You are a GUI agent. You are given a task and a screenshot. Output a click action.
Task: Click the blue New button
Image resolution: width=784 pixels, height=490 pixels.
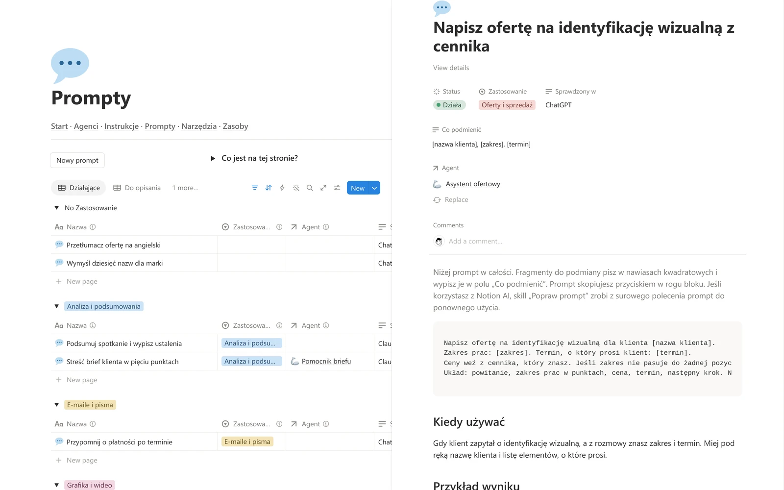pos(358,188)
